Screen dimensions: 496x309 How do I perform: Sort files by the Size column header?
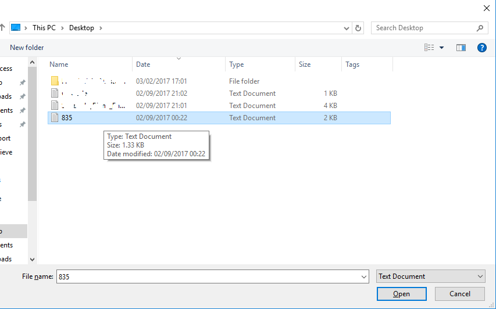click(x=305, y=64)
